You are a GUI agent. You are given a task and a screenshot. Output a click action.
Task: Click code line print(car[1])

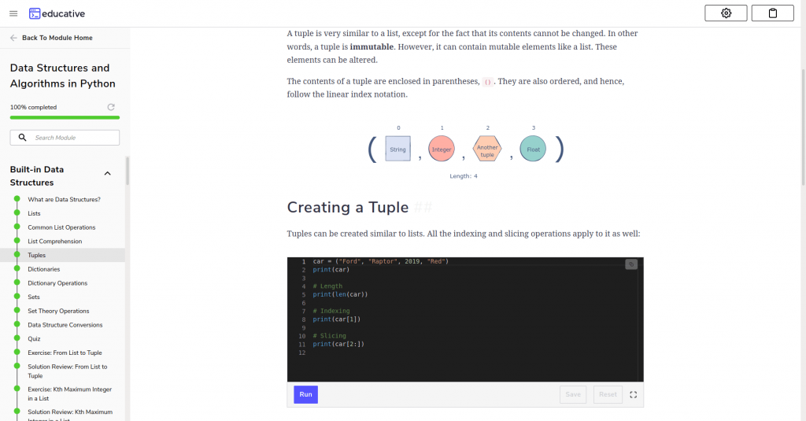click(337, 319)
